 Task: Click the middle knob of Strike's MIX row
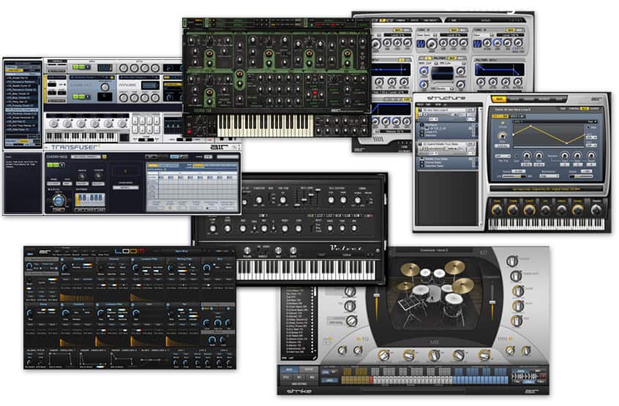(434, 356)
